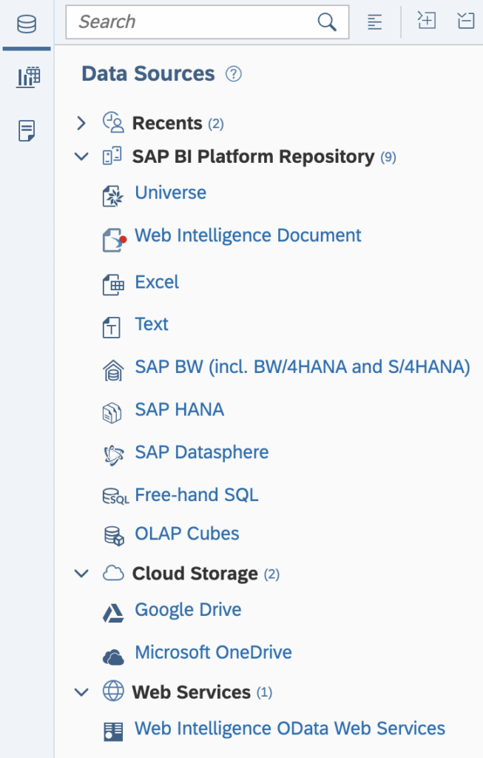The width and height of the screenshot is (483, 758).
Task: Select Web Intelligence Document link
Action: 248,235
